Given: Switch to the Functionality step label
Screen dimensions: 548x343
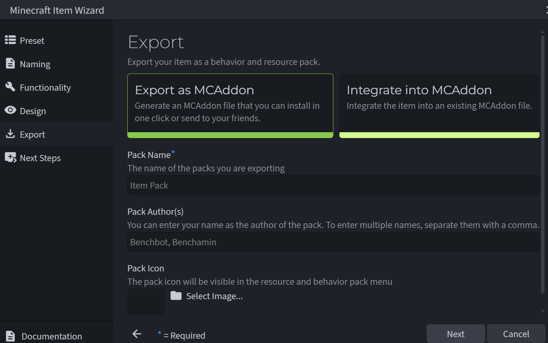Looking at the screenshot, I should [x=45, y=88].
